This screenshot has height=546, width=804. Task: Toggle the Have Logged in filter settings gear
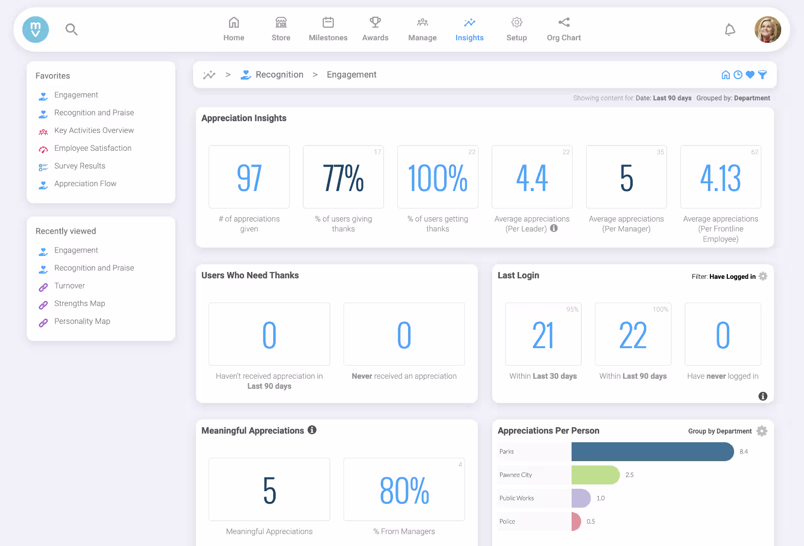click(763, 276)
